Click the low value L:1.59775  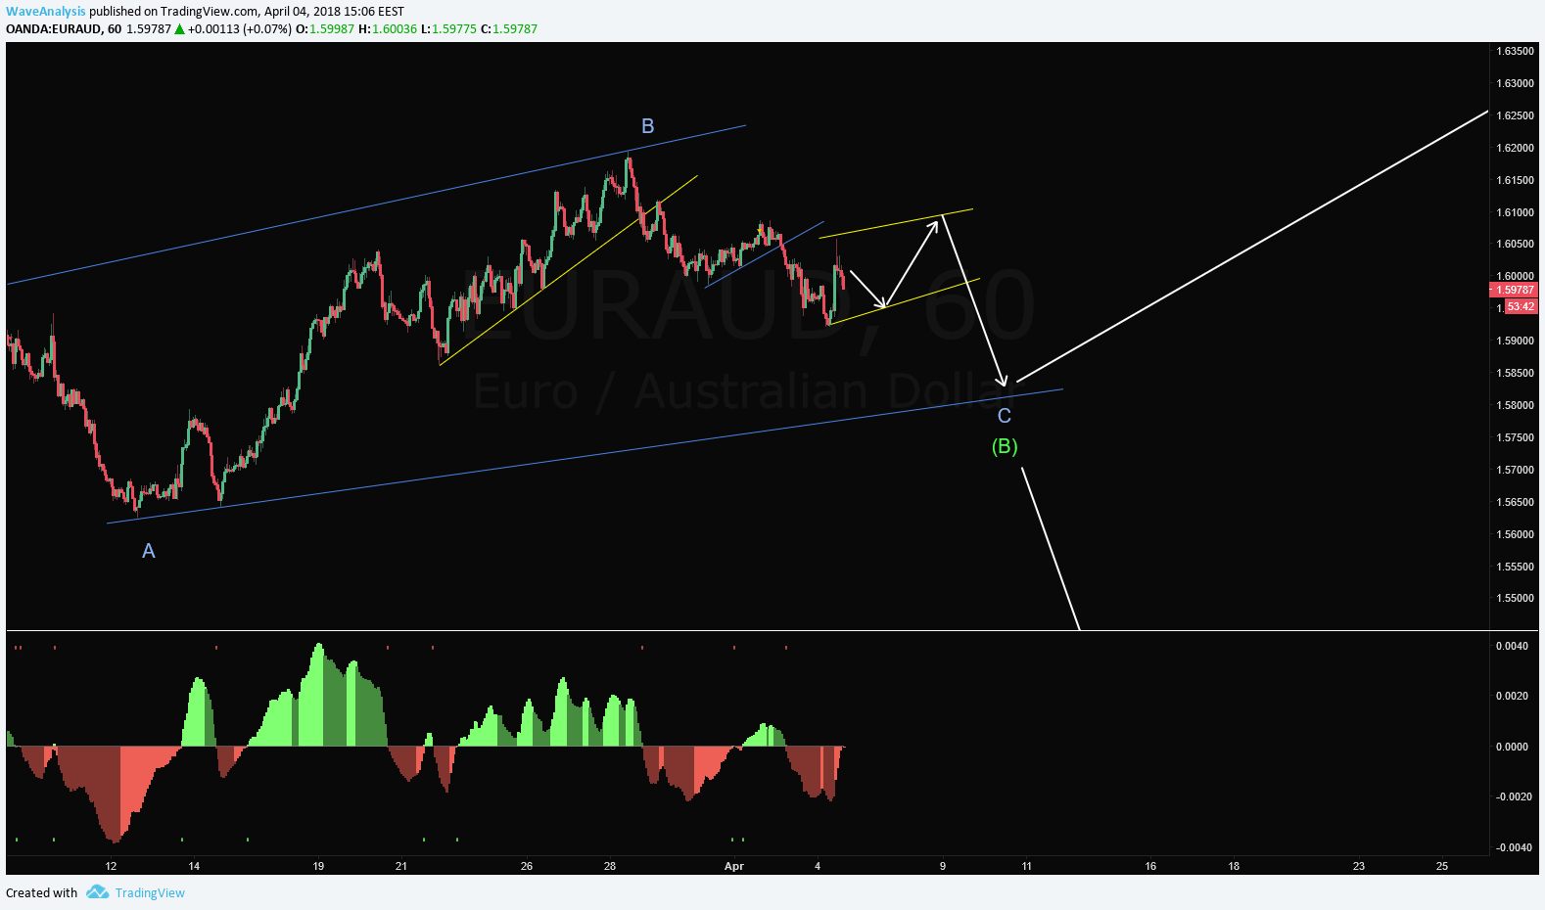coord(448,28)
